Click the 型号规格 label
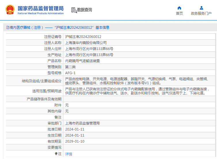Viewport: 217px width, 159px height. click(x=54, y=73)
